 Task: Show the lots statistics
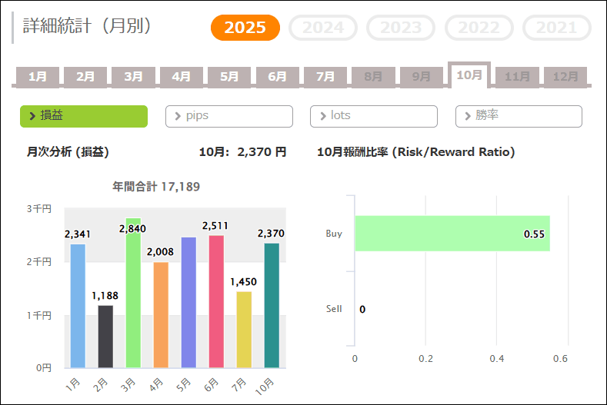[374, 116]
